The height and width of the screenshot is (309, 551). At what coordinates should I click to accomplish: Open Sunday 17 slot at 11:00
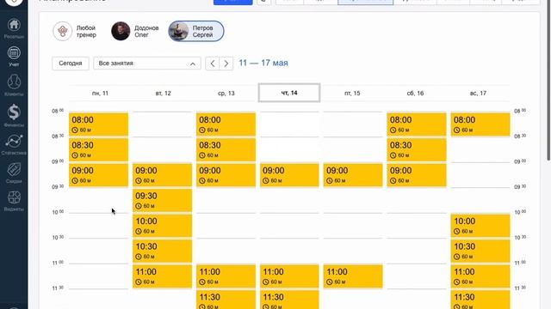pos(480,276)
